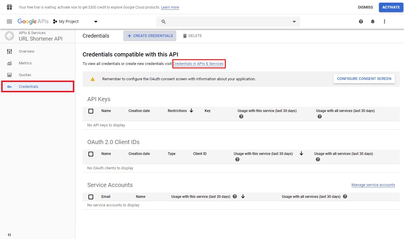Screen dimensions: 404x239
Task: Select all OAuth 2.0 Client IDs checkbox
Action: pyautogui.click(x=91, y=154)
